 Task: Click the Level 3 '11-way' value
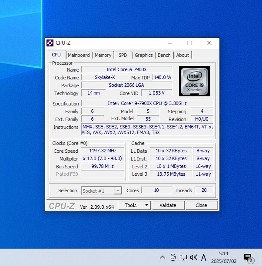203,174
